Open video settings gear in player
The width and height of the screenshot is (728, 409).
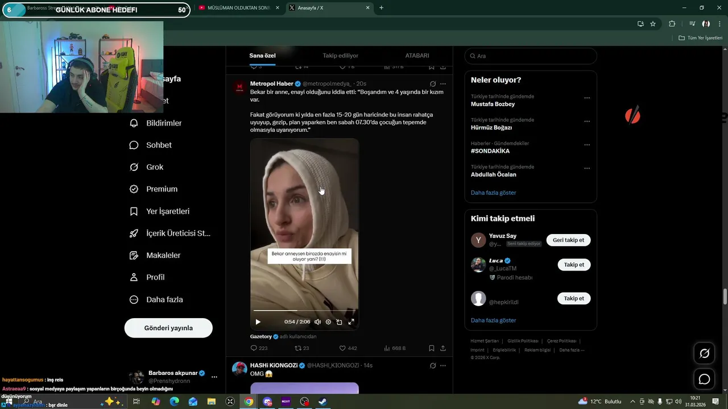[x=328, y=322]
